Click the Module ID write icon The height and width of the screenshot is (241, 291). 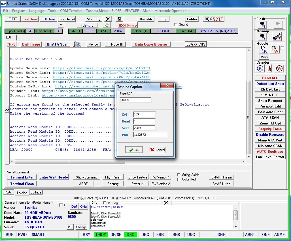click(x=275, y=50)
